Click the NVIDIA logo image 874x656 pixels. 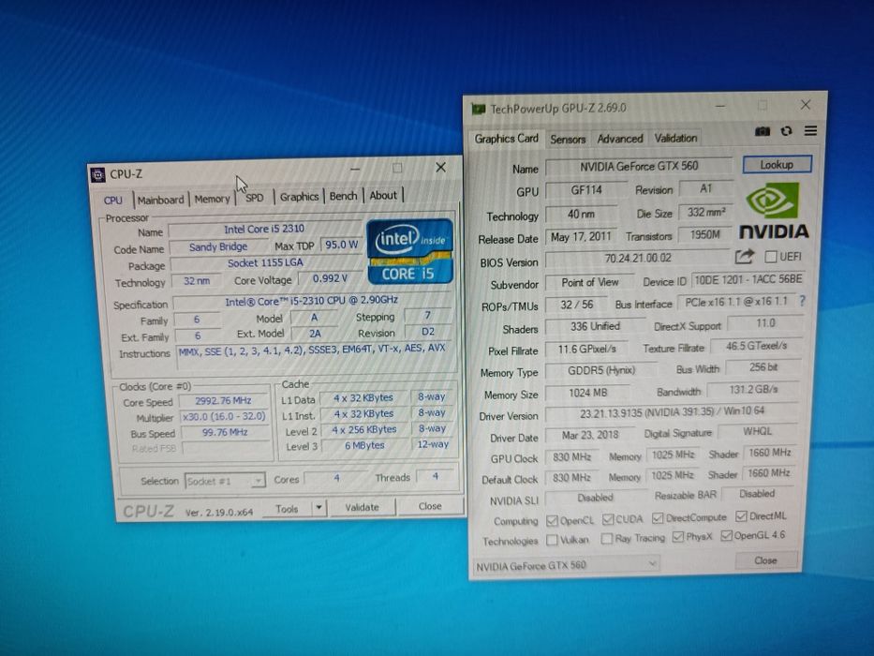coord(774,212)
